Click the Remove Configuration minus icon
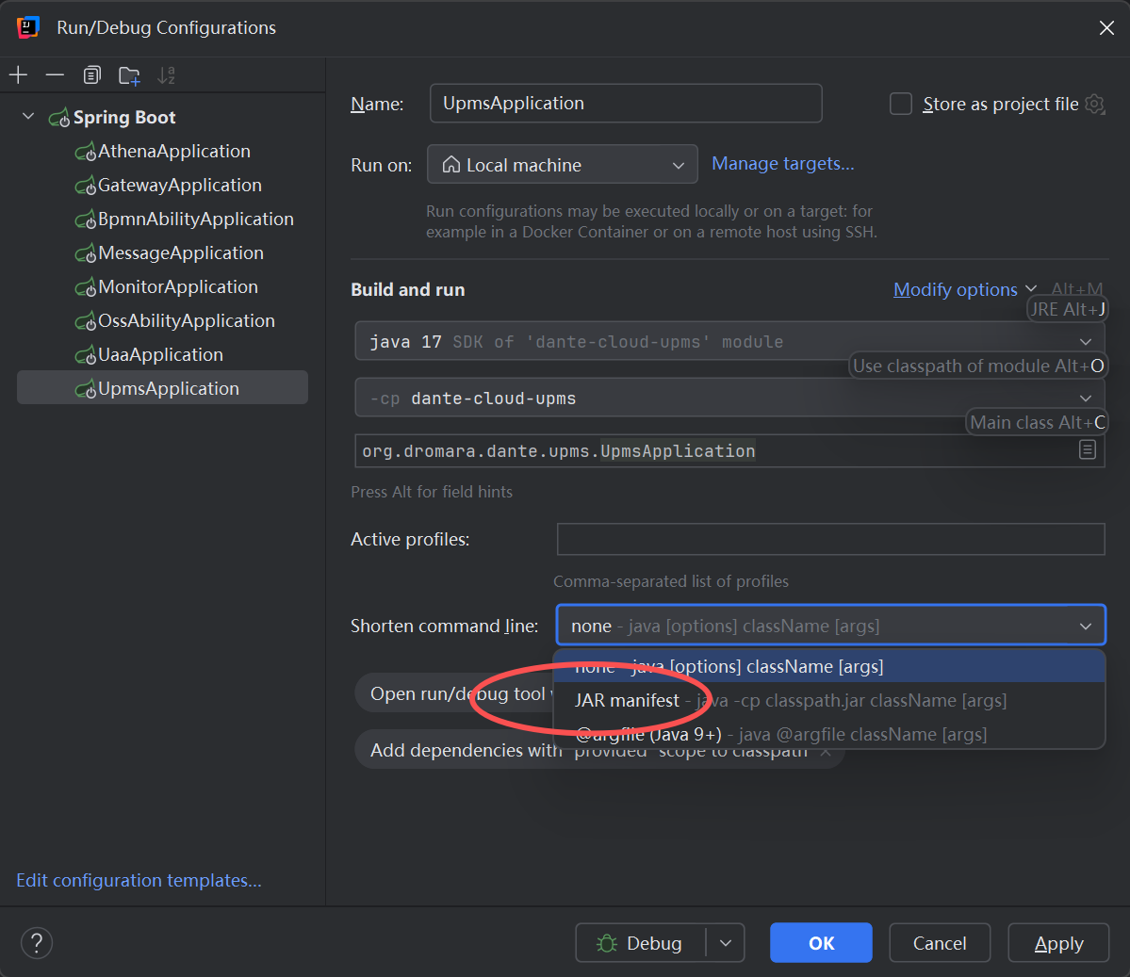The width and height of the screenshot is (1130, 977). coord(55,75)
